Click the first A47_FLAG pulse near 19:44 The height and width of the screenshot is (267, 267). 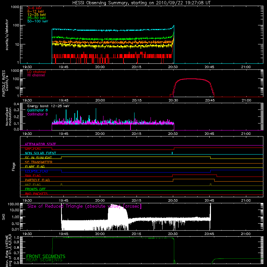pyautogui.click(x=61, y=185)
